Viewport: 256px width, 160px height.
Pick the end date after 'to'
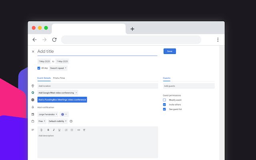tap(62, 61)
